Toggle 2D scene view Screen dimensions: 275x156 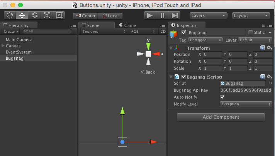click(x=163, y=32)
